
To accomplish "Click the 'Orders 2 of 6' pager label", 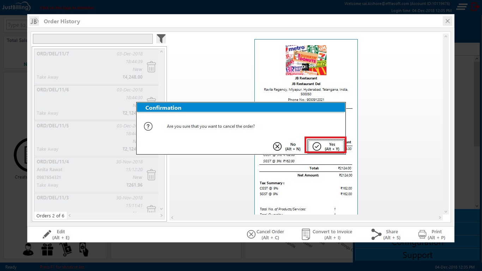I will tap(50, 216).
